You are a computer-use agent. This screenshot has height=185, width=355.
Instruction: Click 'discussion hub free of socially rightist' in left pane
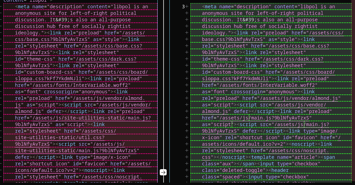point(73,27)
